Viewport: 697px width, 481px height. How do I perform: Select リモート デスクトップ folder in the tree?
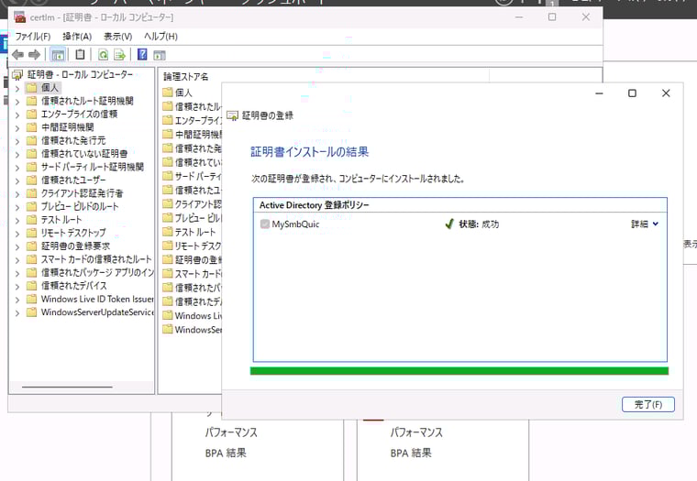[x=74, y=233]
